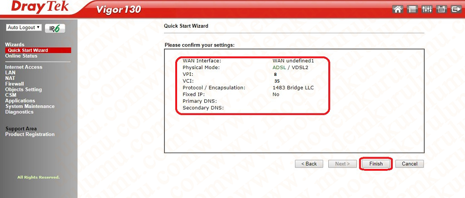
Task: Click the 'WAN undefined1' value
Action: [x=293, y=61]
